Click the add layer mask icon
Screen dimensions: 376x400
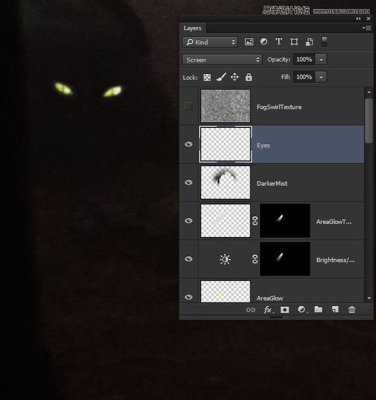pyautogui.click(x=285, y=310)
